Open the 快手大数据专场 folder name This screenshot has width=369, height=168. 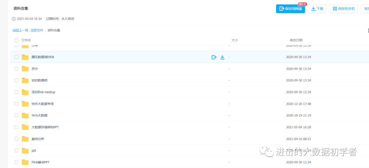(43, 104)
